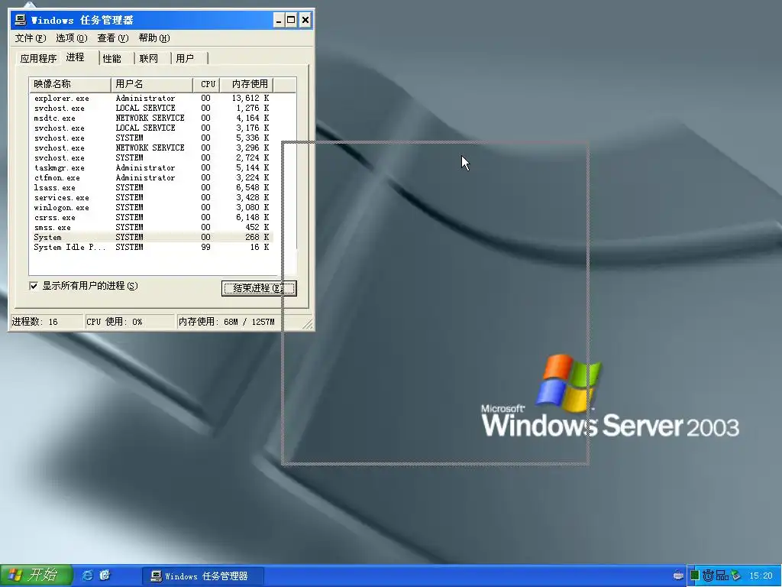782x587 pixels.
Task: Click the Safely Remove Hardware tray icon
Action: (x=735, y=576)
